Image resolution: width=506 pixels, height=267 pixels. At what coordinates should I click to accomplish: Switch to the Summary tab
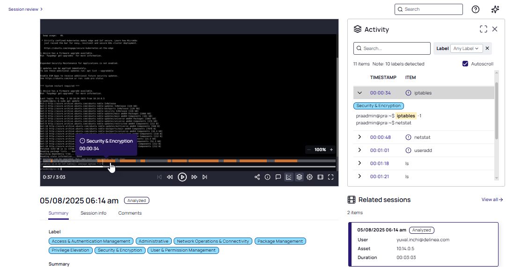59,213
